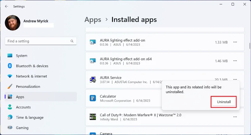Click the Apps breadcrumb link
Screen dimensions: 251x135
click(x=93, y=20)
